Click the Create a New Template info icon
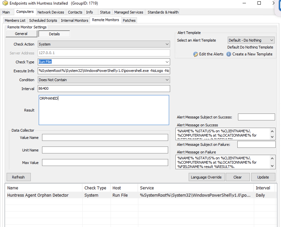281x227 pixels. tap(229, 54)
